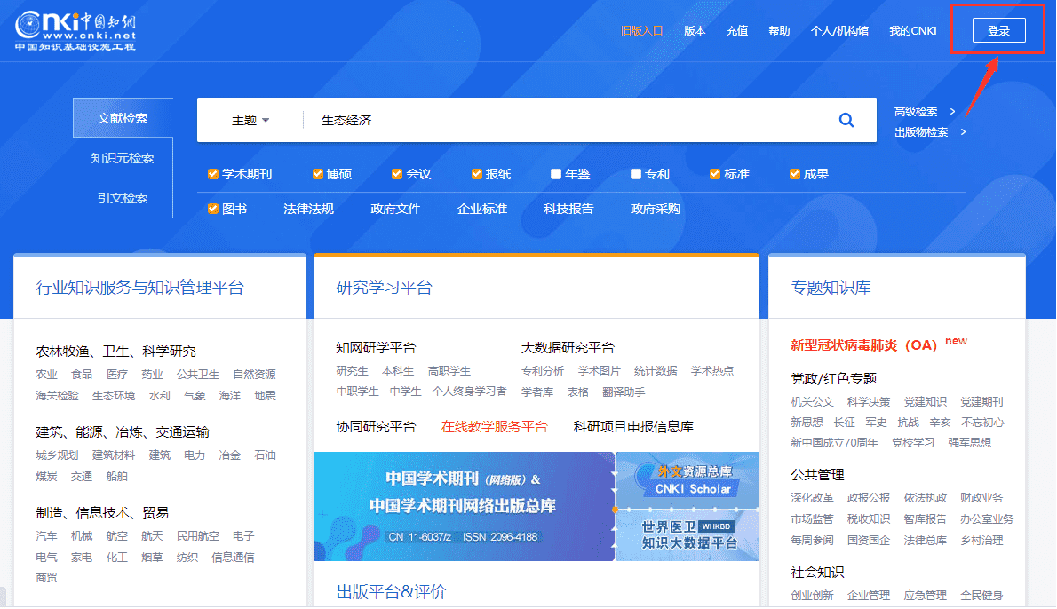This screenshot has height=609, width=1057.
Task: Click the CNKI logo in header
Action: [x=75, y=32]
